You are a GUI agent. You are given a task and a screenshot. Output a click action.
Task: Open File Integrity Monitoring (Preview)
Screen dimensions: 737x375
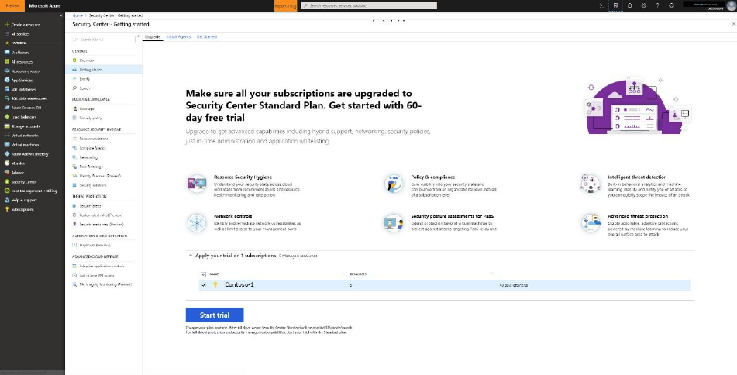(x=104, y=284)
